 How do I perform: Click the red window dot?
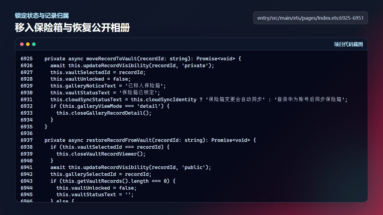22,44
